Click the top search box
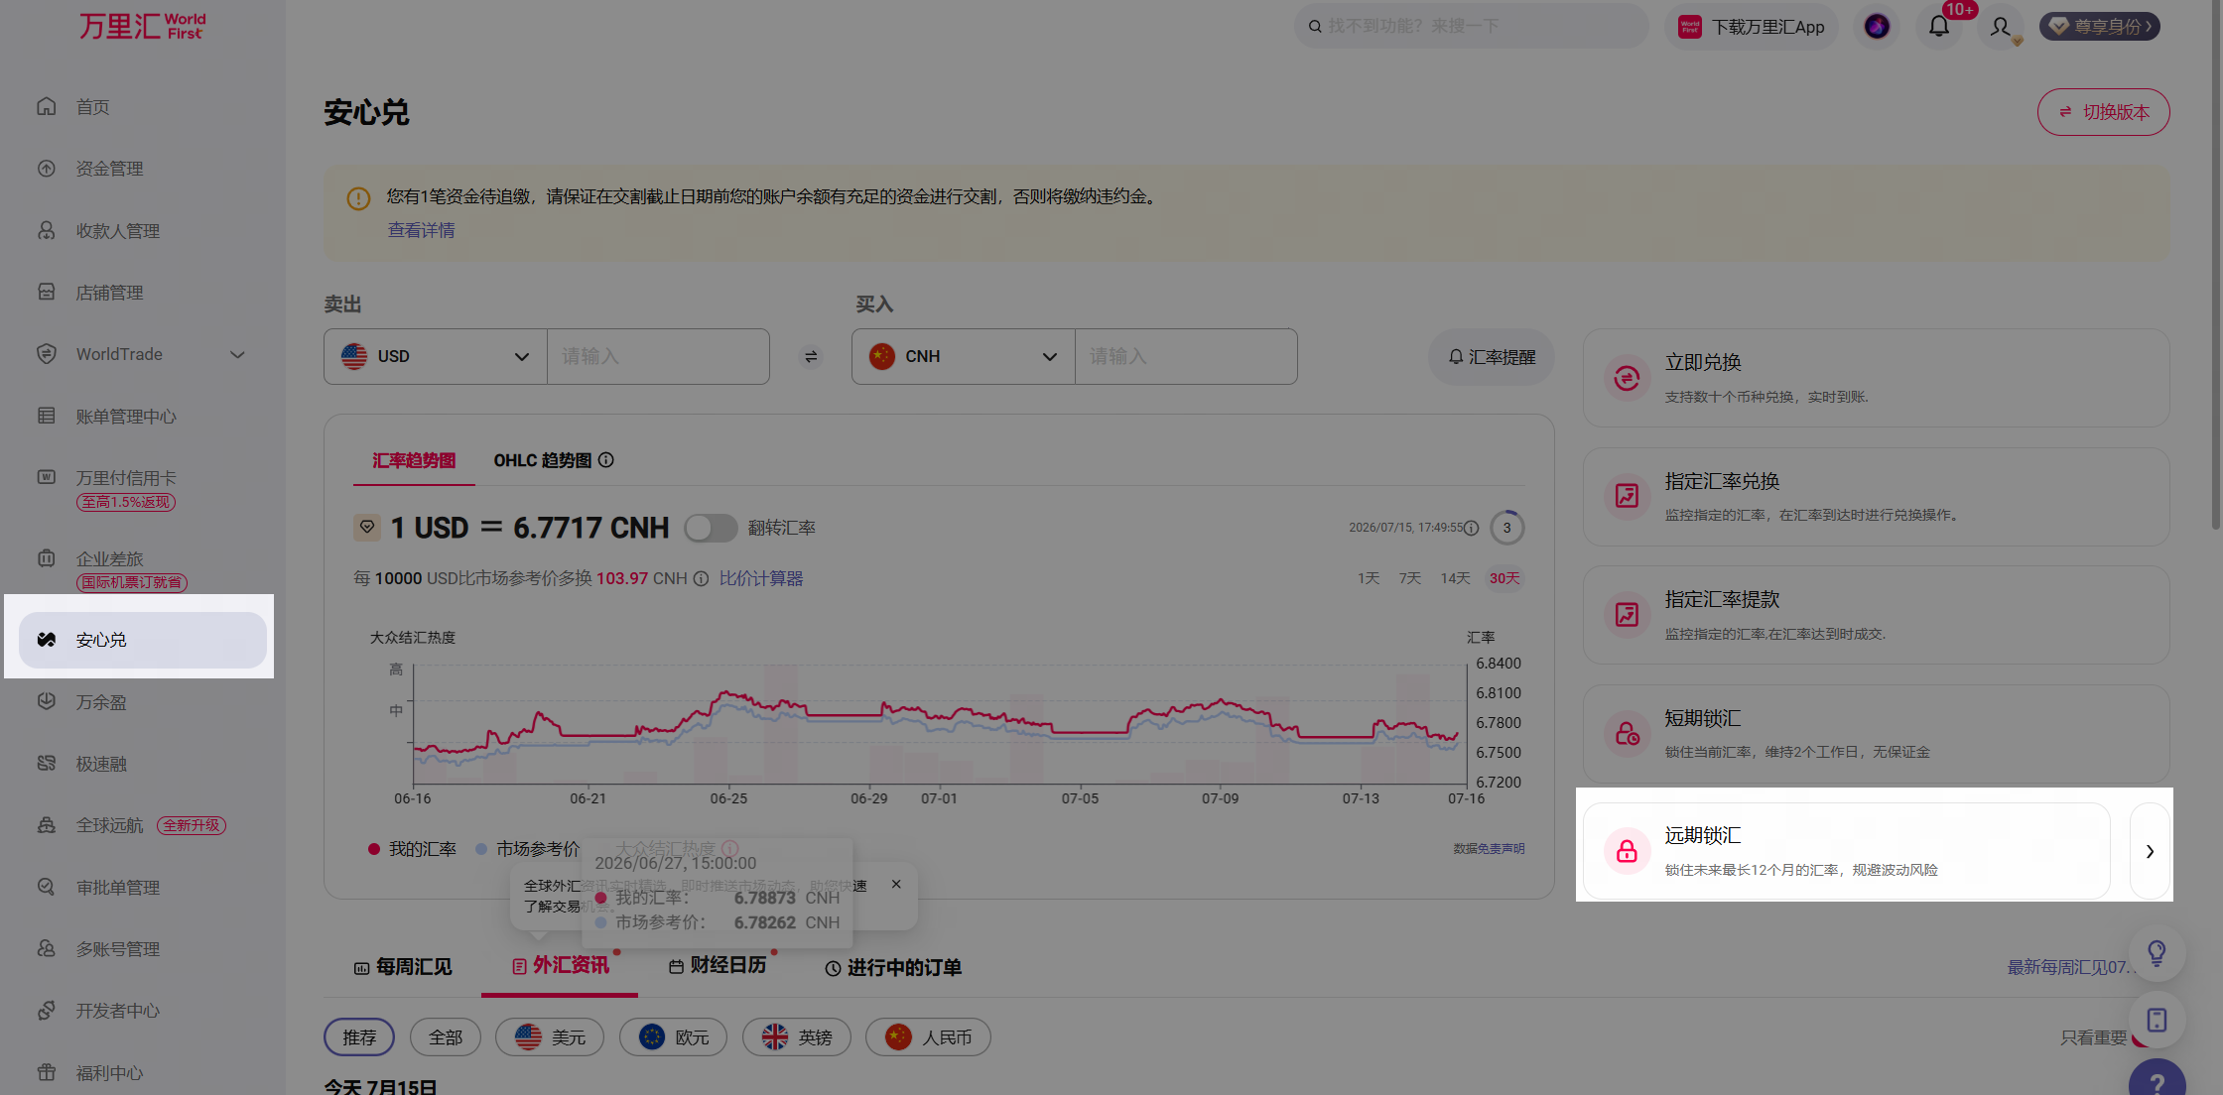This screenshot has width=2223, height=1095. click(x=1471, y=27)
